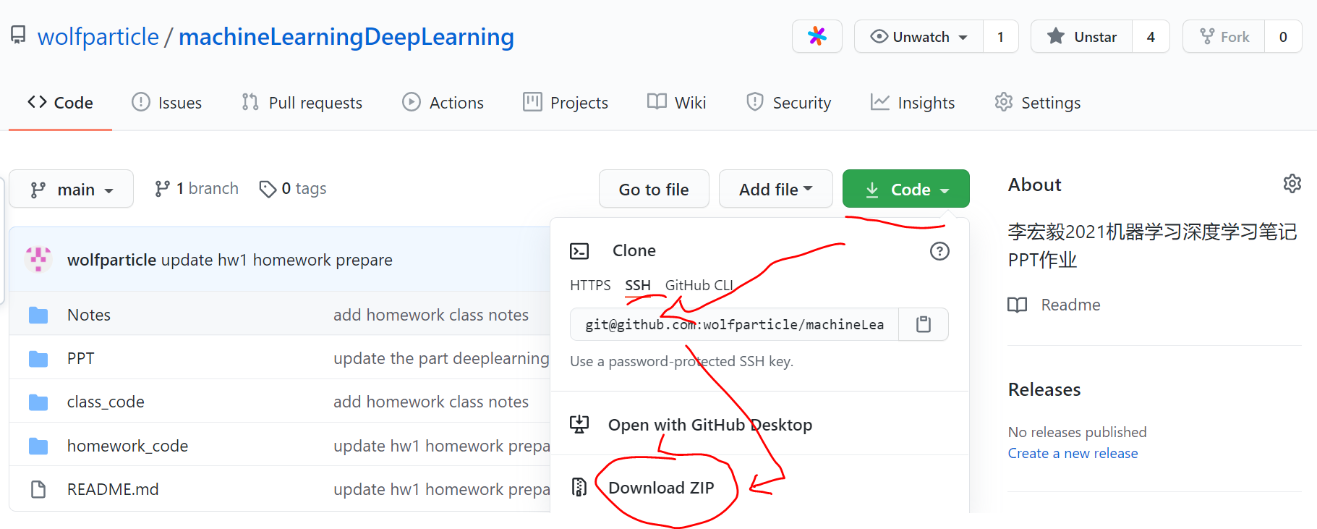The width and height of the screenshot is (1317, 529).
Task: Open the Security tab
Action: click(788, 103)
